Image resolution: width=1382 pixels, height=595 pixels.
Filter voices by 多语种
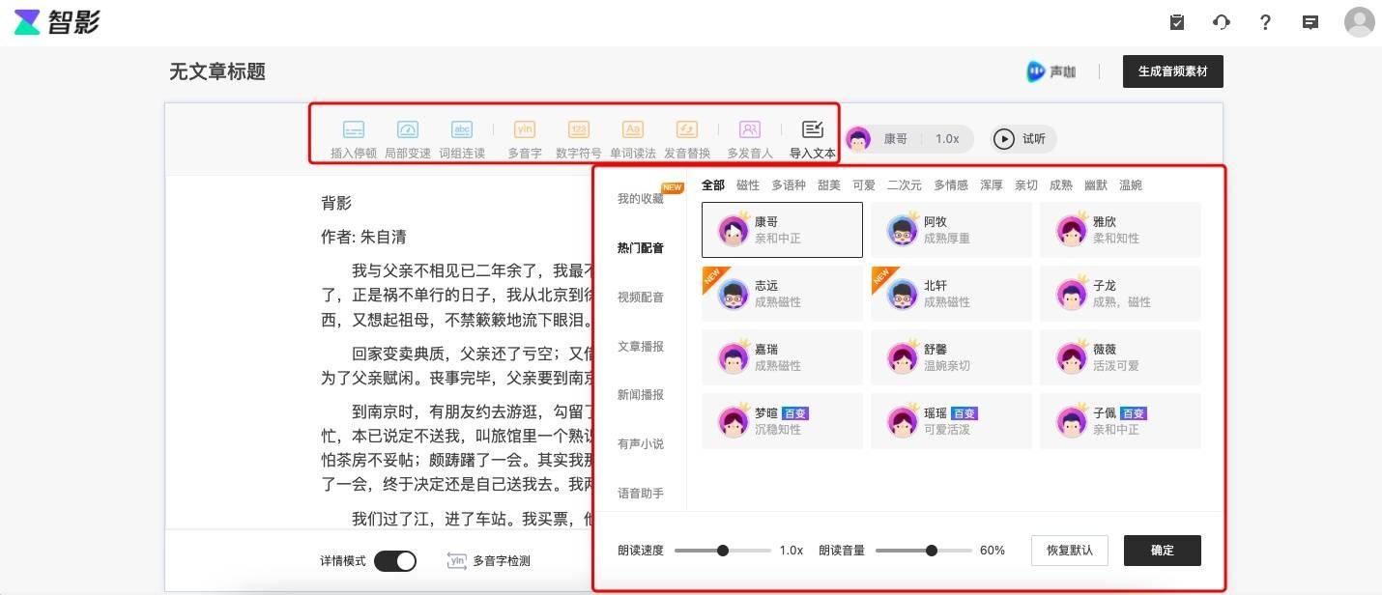click(789, 185)
